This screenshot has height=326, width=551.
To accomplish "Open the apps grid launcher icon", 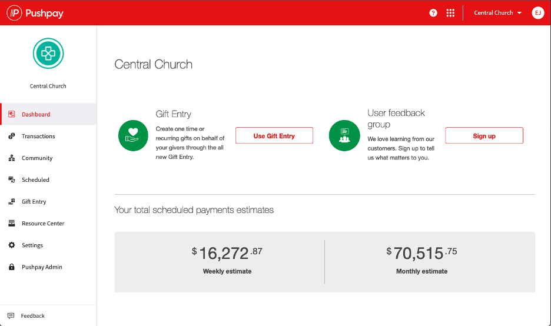I will [450, 13].
